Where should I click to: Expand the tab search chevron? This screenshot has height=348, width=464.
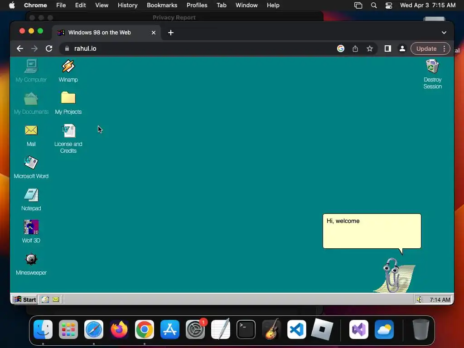pos(444,33)
